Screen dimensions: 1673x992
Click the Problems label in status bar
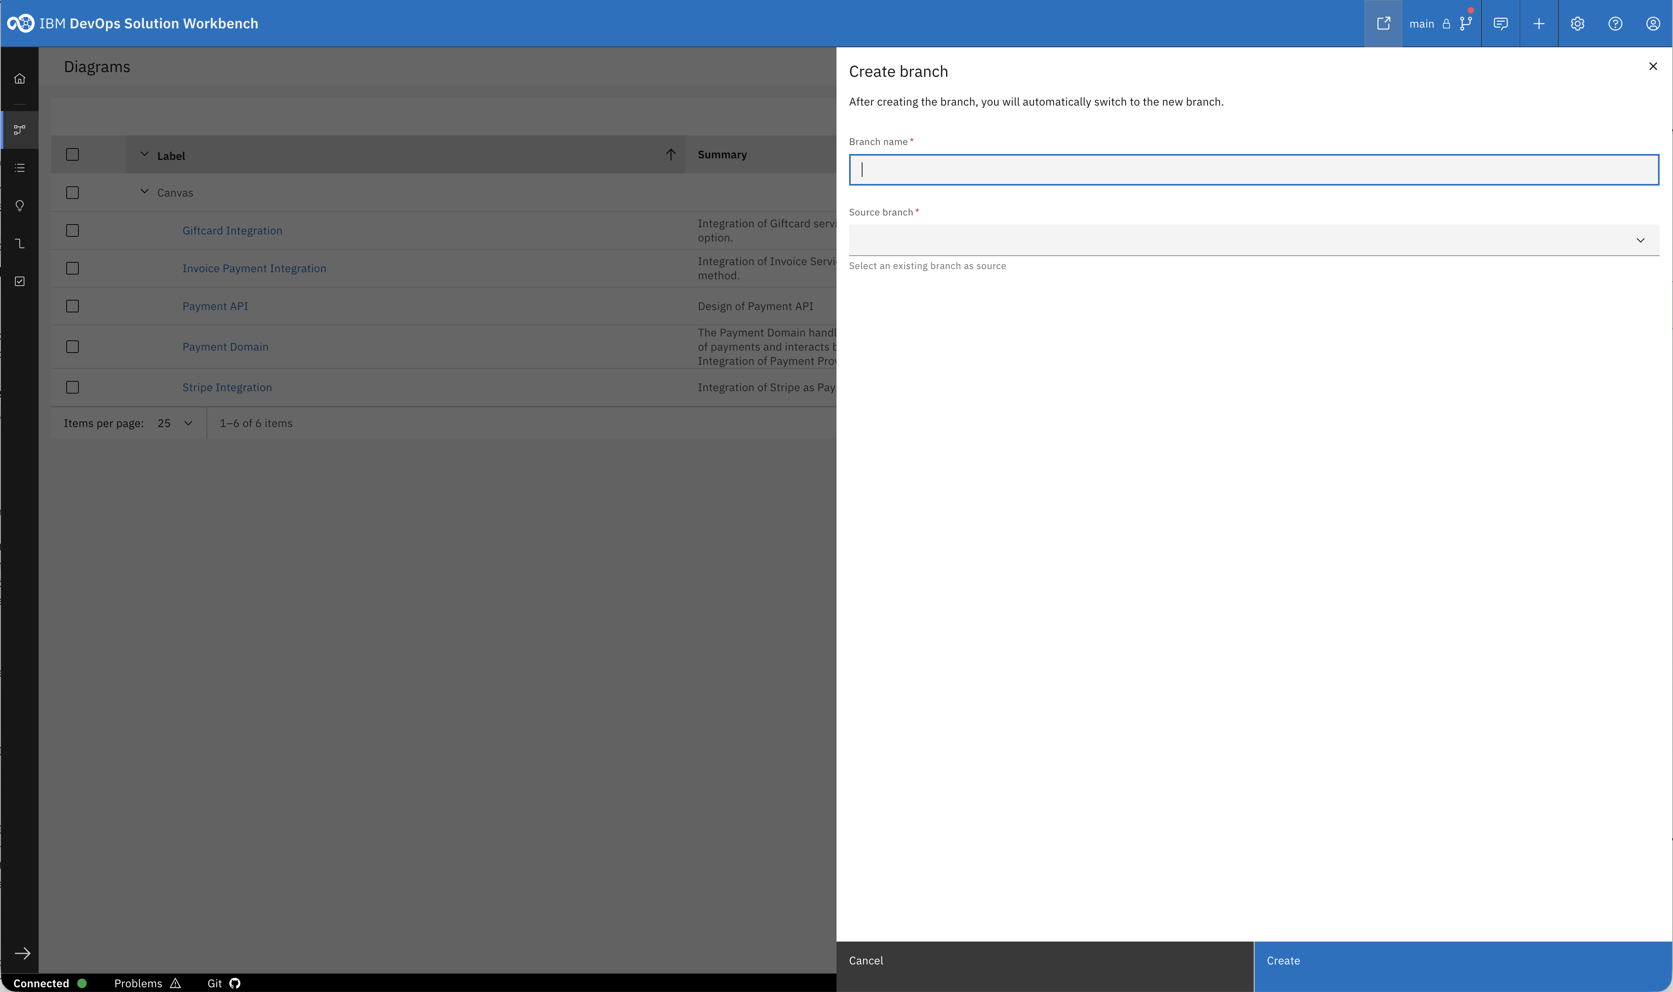coord(138,983)
